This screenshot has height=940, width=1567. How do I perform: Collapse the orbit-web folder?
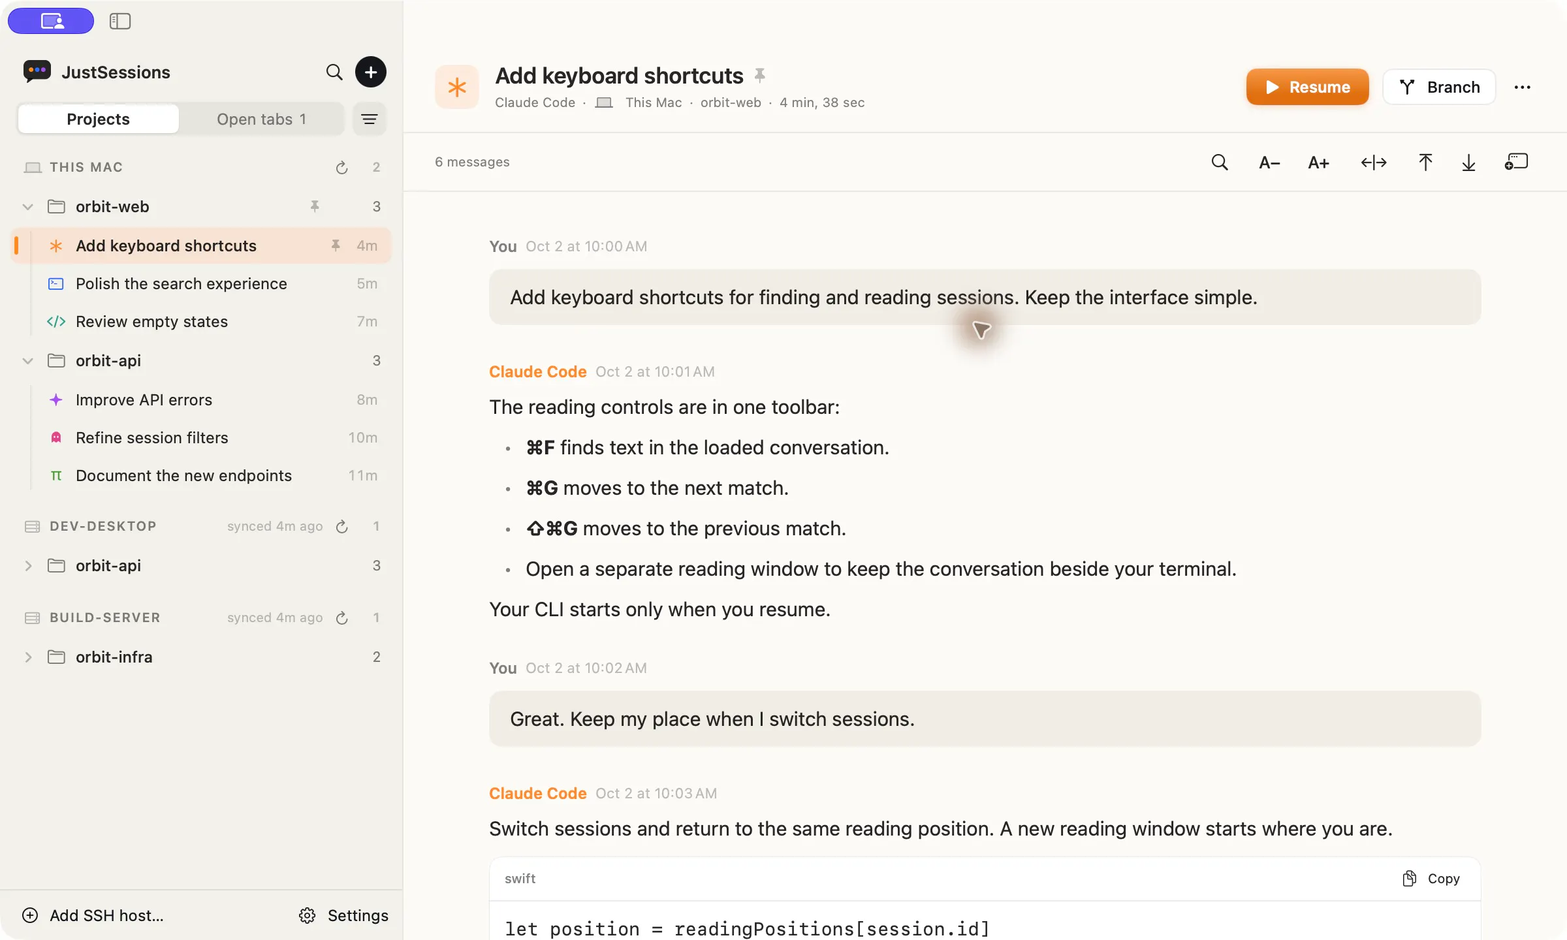(x=27, y=207)
